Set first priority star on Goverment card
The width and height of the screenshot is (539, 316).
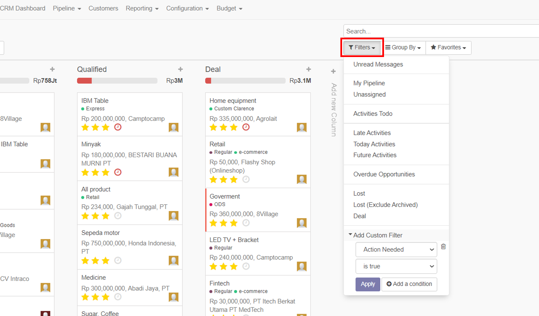214,223
